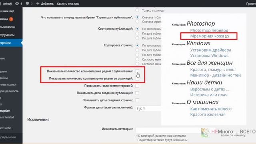Image resolution: width=256 pixels, height=144 pixels.
Task: Click Свернуть меню at sidebar bottom
Action: coord(8,137)
